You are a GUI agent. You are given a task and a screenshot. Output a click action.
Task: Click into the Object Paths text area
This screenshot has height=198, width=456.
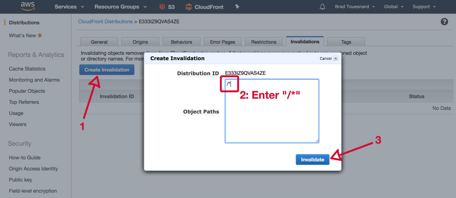click(x=272, y=111)
